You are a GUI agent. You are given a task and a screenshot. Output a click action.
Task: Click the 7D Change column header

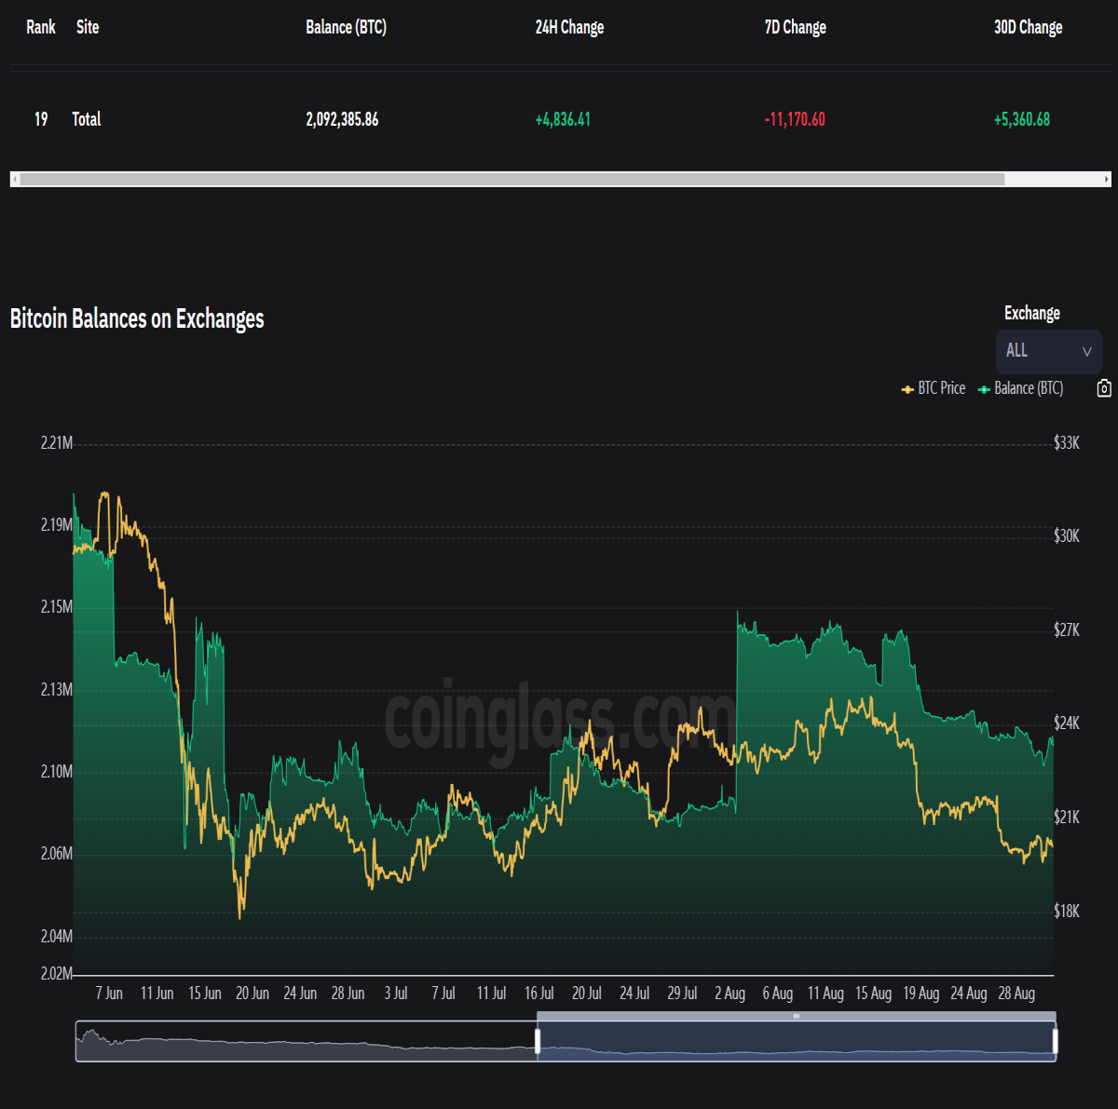click(796, 27)
